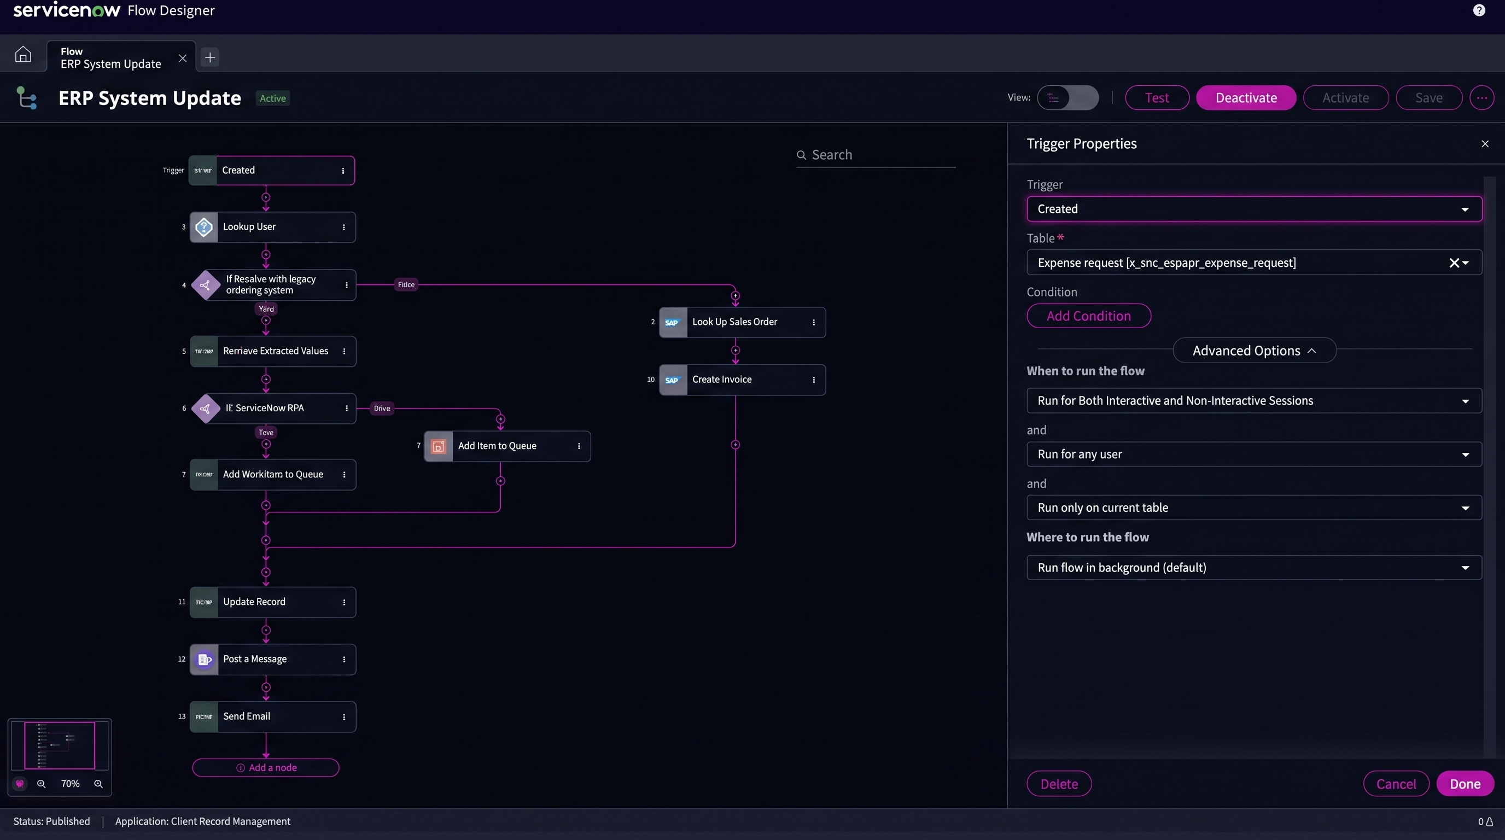Image resolution: width=1505 pixels, height=840 pixels.
Task: Close the Trigger Properties panel
Action: click(x=1485, y=144)
